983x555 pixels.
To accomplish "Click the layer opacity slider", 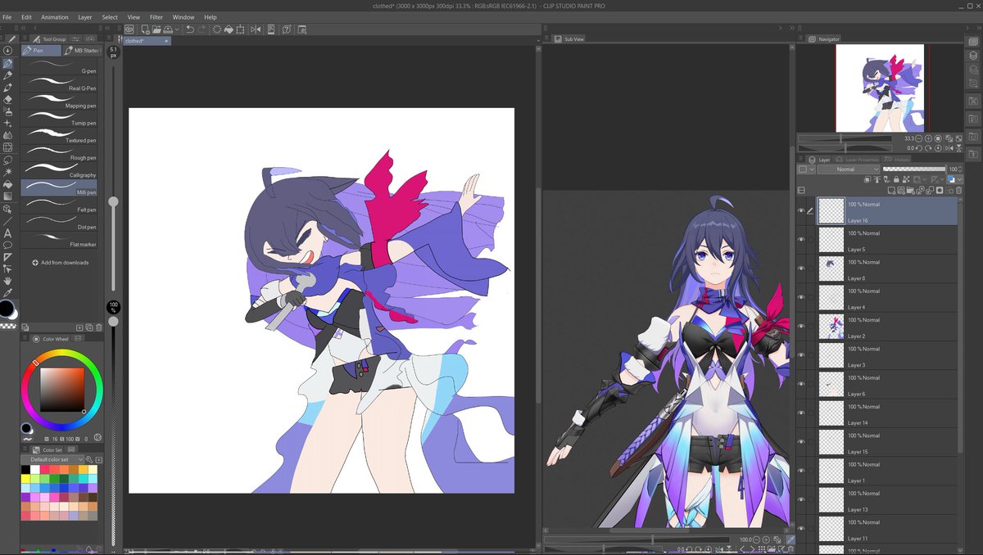I will 913,169.
